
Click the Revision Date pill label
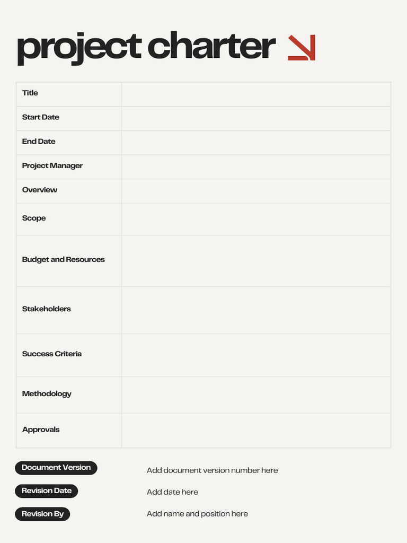(x=47, y=491)
